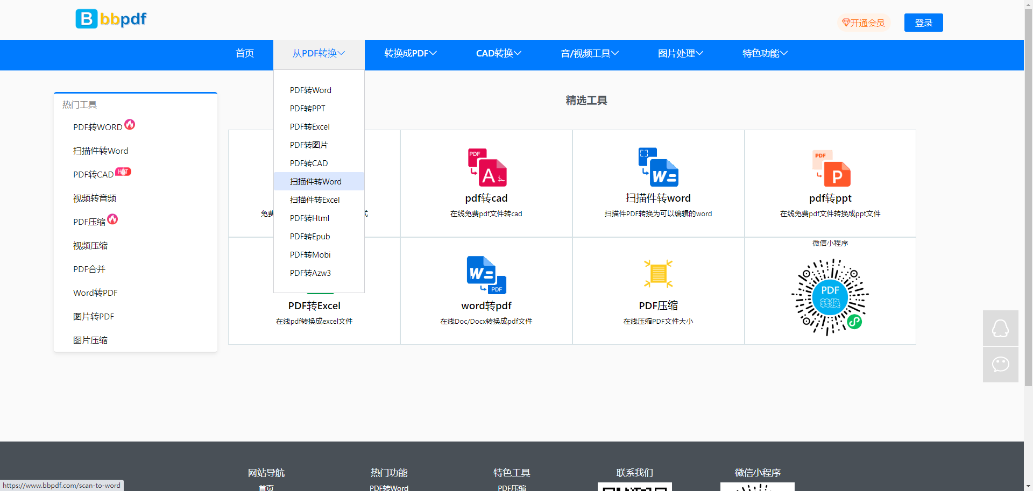Click the pdf转cad card title text
This screenshot has width=1033, height=491.
486,198
